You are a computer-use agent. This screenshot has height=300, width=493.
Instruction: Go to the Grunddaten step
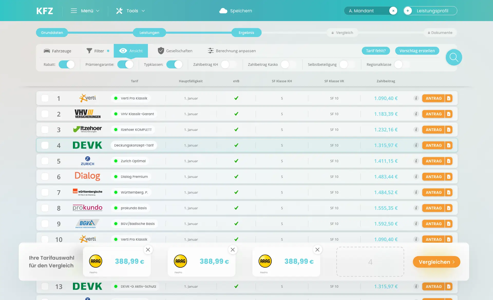(52, 33)
